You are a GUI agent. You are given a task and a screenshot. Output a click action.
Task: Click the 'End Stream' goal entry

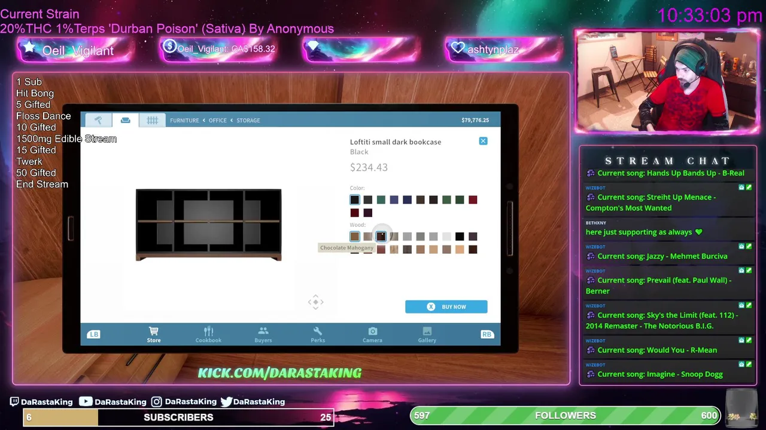click(x=42, y=185)
